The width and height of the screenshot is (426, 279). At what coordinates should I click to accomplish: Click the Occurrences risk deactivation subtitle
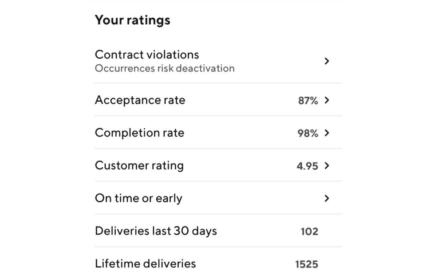point(165,68)
